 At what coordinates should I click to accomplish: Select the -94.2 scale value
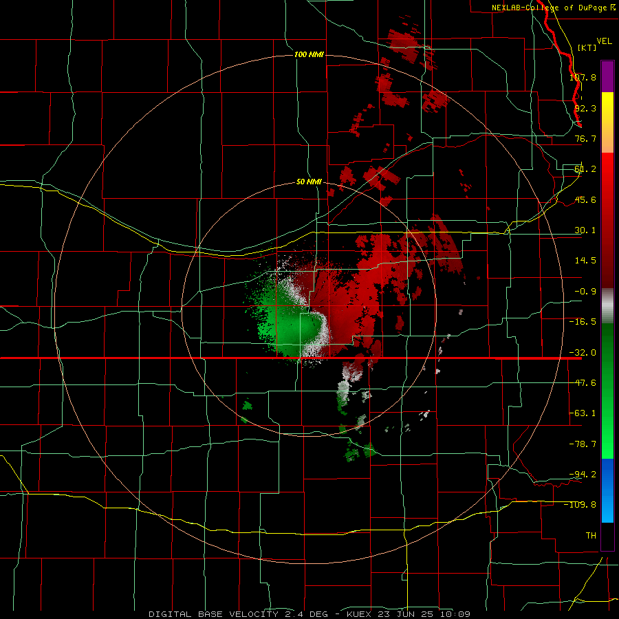[x=583, y=475]
